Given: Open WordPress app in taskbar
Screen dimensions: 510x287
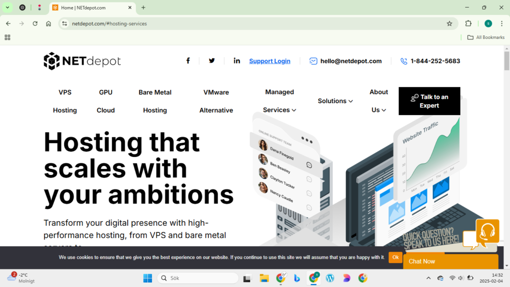Looking at the screenshot, I should [330, 278].
